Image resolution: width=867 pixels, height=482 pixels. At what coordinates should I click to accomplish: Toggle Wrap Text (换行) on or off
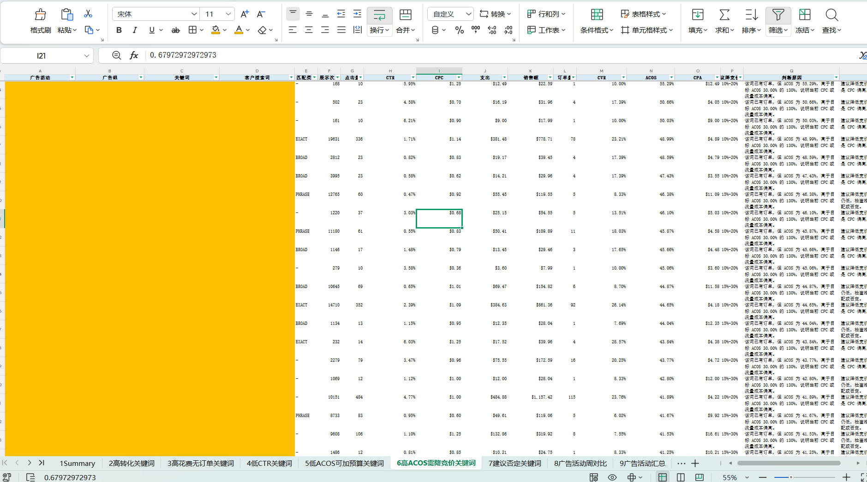pos(379,15)
